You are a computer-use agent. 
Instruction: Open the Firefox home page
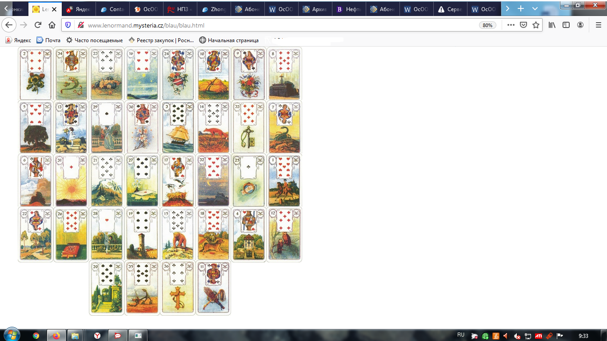tap(52, 25)
